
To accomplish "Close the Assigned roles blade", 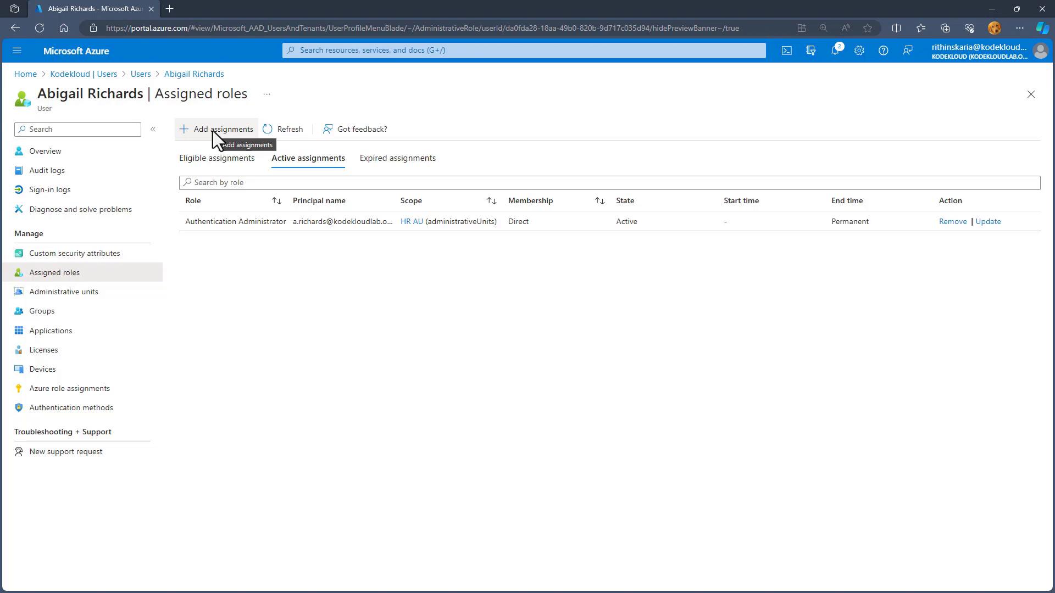I will point(1031,94).
